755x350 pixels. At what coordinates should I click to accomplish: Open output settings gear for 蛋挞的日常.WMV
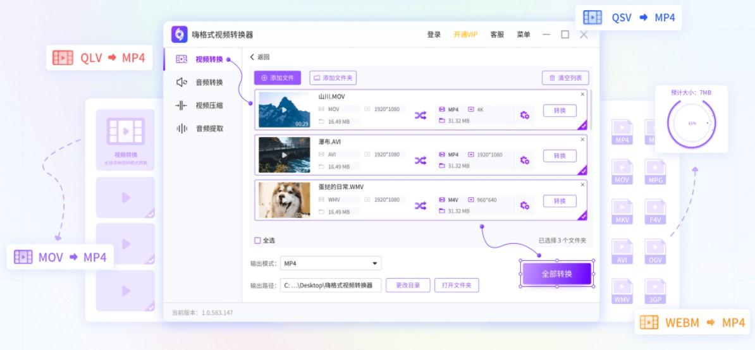click(524, 205)
